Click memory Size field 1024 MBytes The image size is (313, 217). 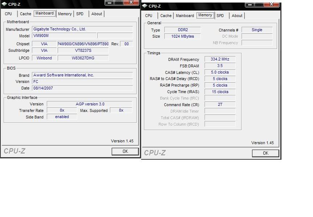183,36
